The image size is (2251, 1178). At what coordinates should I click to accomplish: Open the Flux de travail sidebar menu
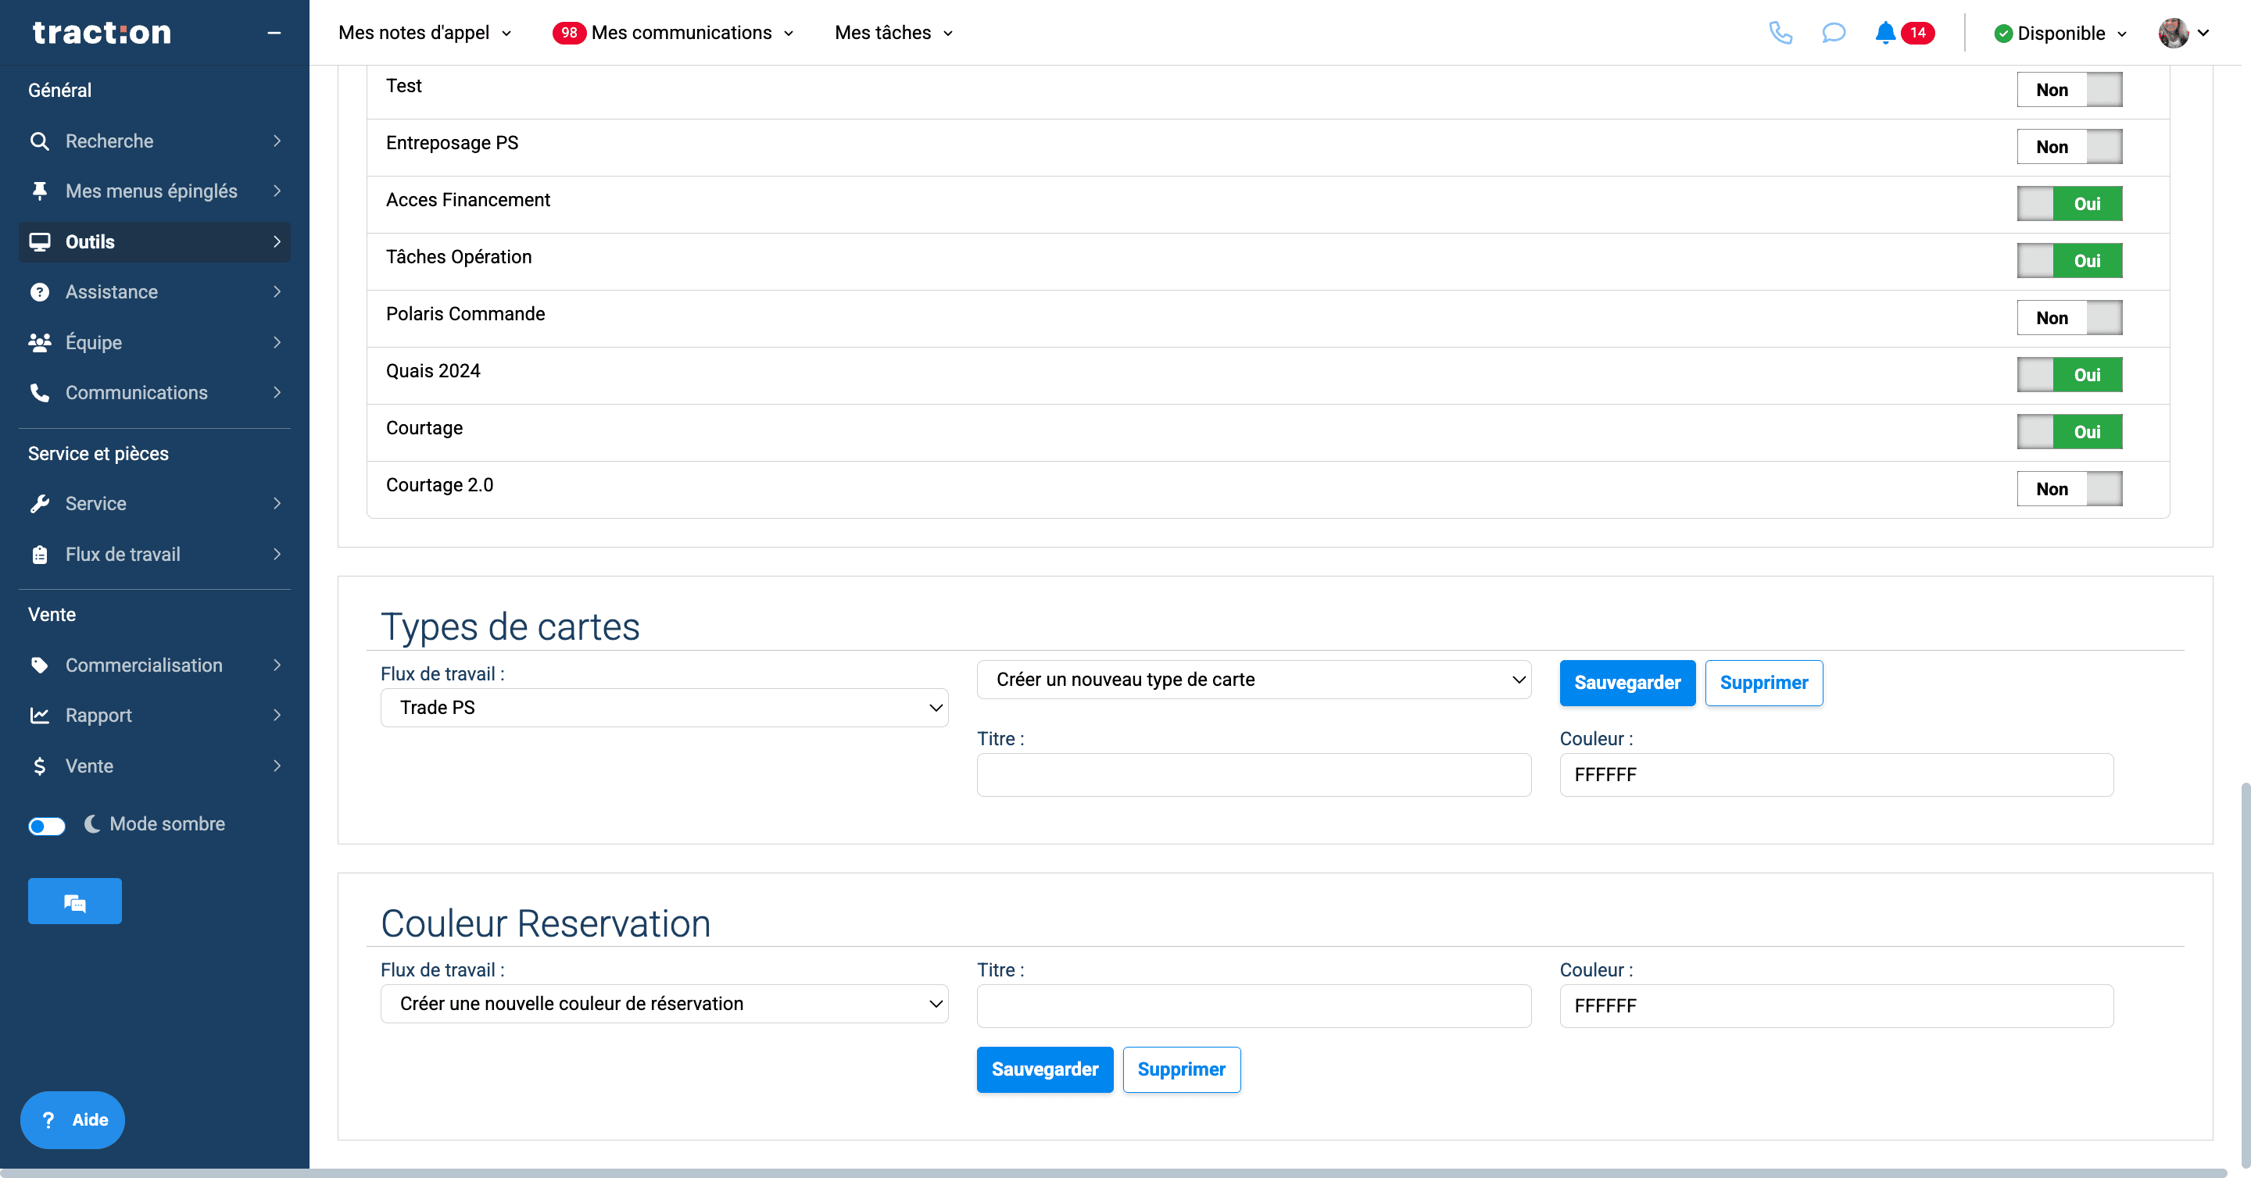[155, 554]
